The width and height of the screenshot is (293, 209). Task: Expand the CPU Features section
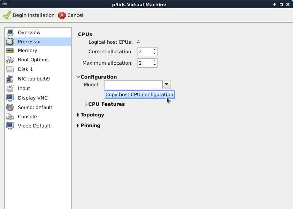(86, 104)
